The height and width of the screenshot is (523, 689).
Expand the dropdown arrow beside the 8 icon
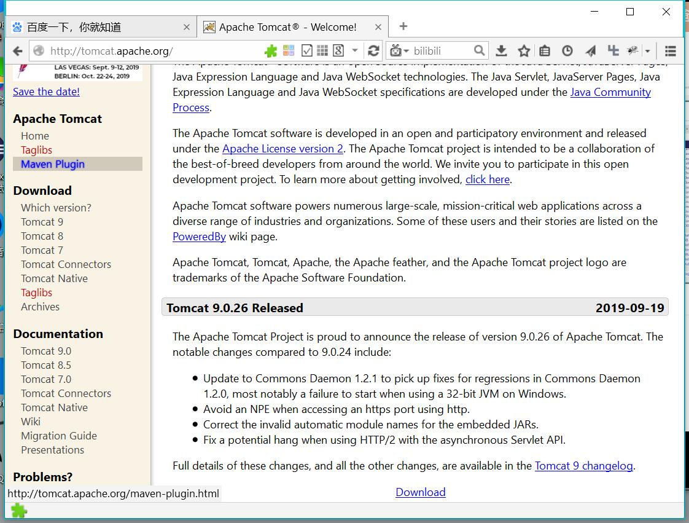(354, 50)
